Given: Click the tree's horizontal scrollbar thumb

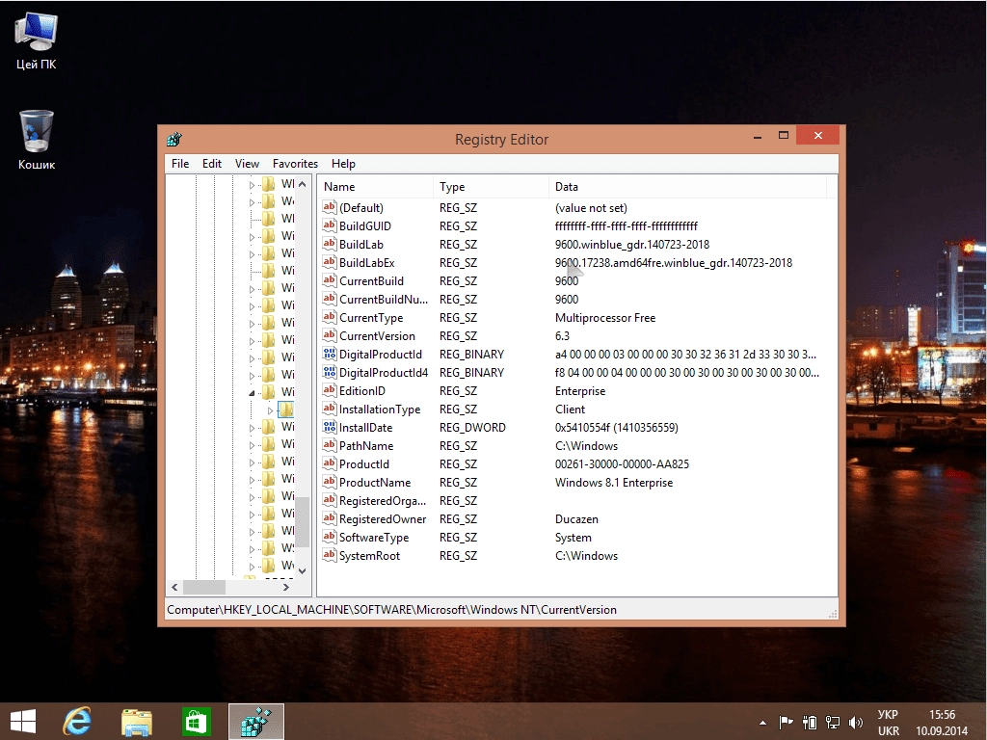Looking at the screenshot, I should 203,587.
